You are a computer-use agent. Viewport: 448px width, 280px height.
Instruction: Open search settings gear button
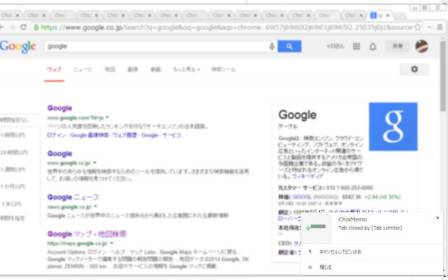414,69
